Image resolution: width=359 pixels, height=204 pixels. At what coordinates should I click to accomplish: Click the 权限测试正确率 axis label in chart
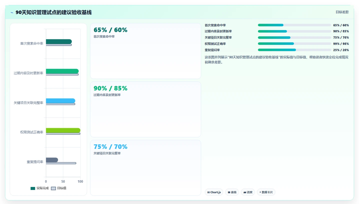[32, 132]
